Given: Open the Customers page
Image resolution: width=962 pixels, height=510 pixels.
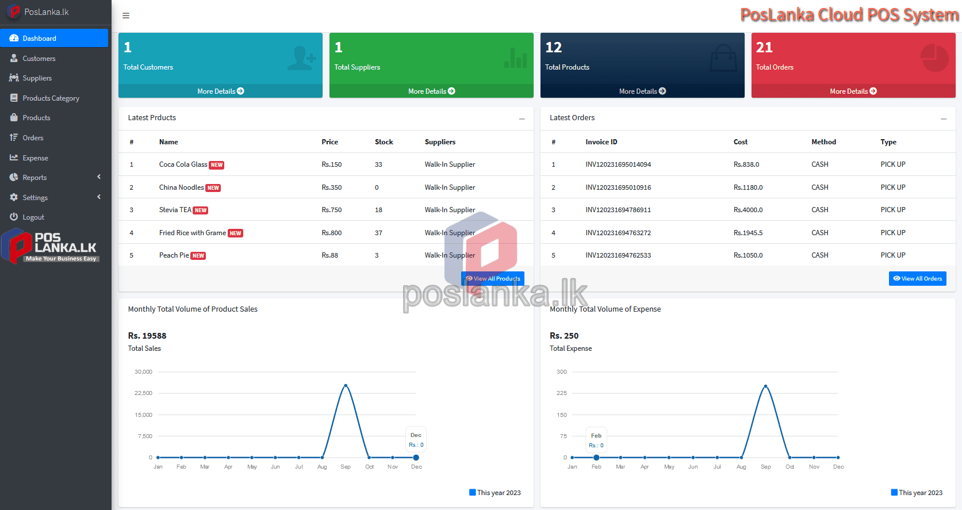Looking at the screenshot, I should pyautogui.click(x=54, y=58).
